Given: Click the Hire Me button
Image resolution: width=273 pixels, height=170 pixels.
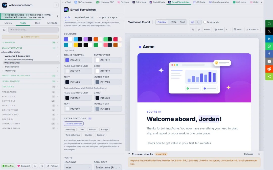Looking at the screenshot, I should pyautogui.click(x=8, y=166).
